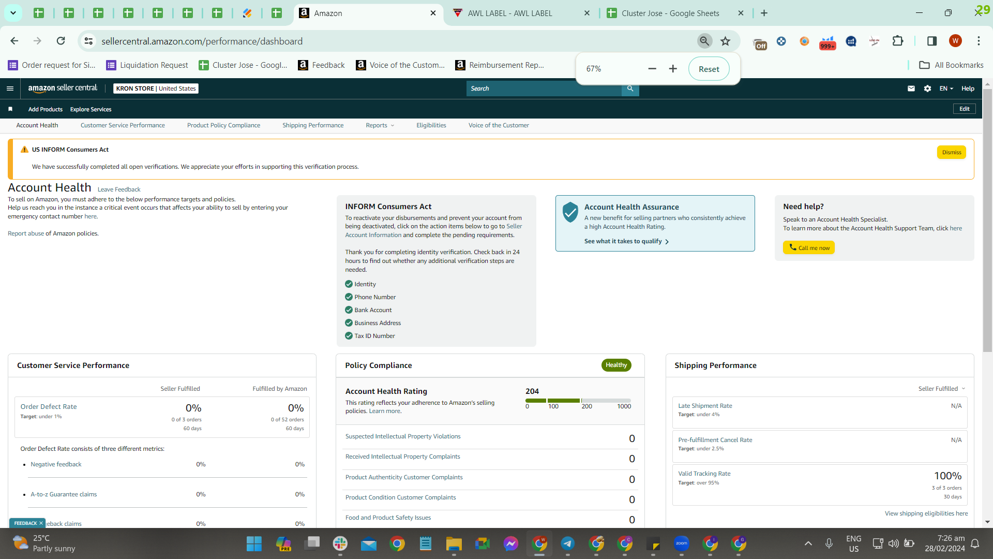The height and width of the screenshot is (559, 993).
Task: Click the Amazon Seller Central logo
Action: [x=63, y=88]
